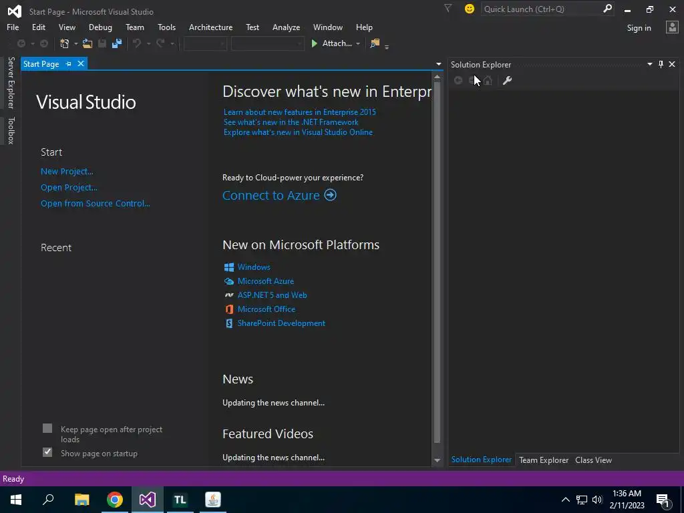Open the notifications flag filter icon
The width and height of the screenshot is (684, 513).
tap(448, 8)
